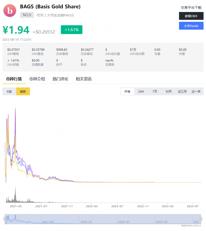Show the 7天 time range
The width and height of the screenshot is (206, 231).
point(155,92)
